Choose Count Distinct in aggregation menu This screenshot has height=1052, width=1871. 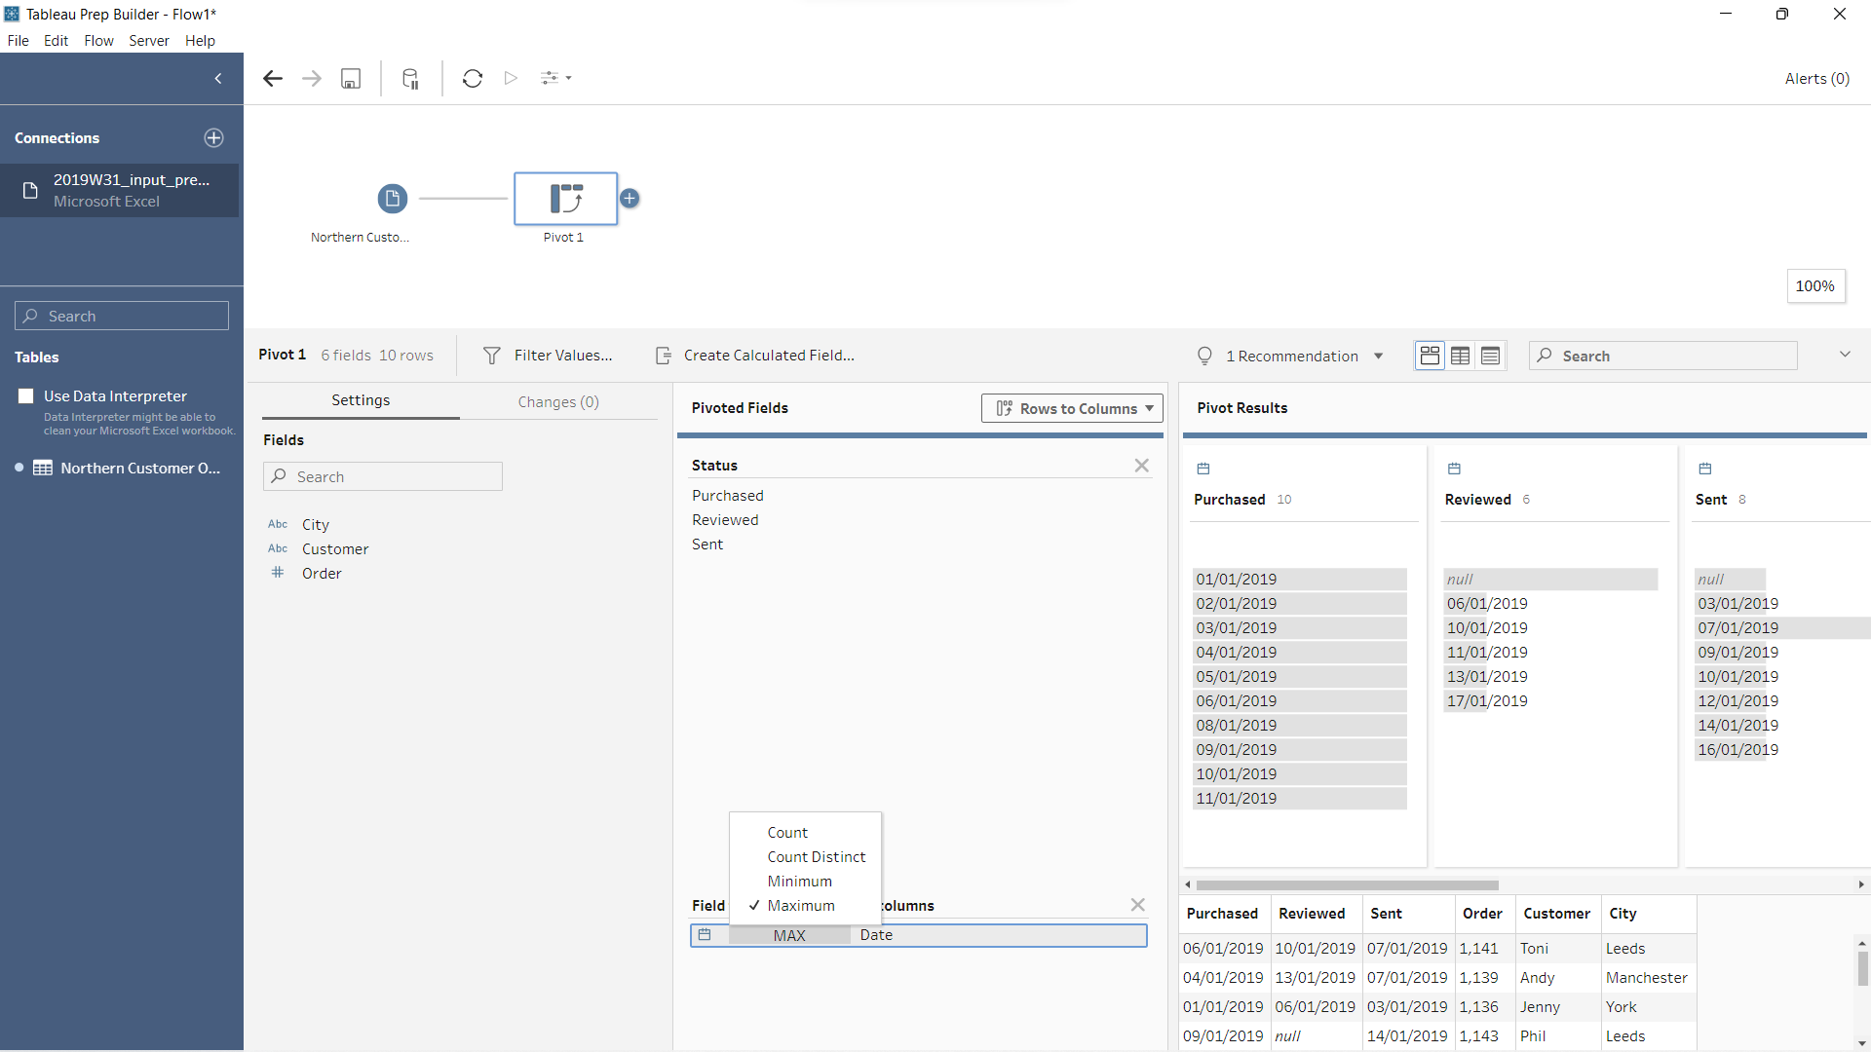tap(816, 857)
